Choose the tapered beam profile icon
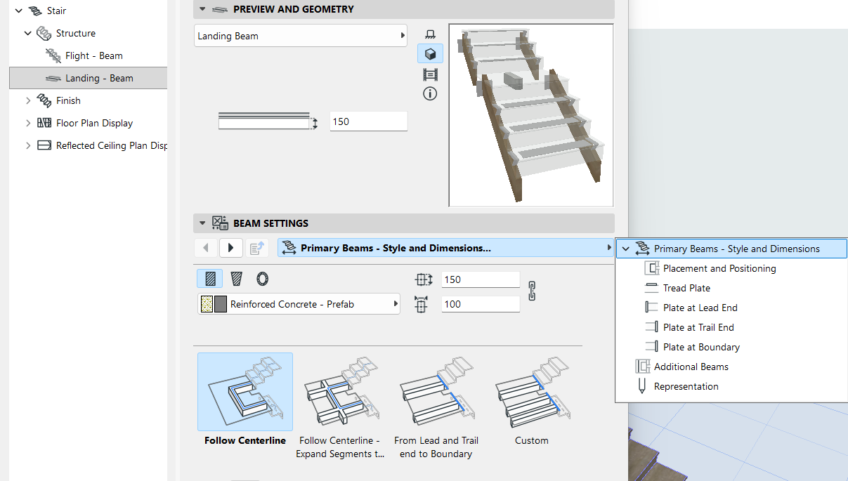Image resolution: width=848 pixels, height=481 pixels. coord(237,279)
